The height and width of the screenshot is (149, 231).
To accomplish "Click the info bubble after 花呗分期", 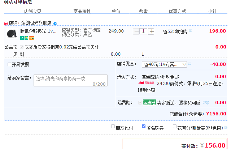I will pyautogui.click(x=226, y=128).
